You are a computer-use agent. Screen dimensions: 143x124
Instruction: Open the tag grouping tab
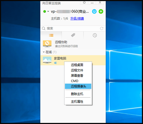(x=73, y=35)
